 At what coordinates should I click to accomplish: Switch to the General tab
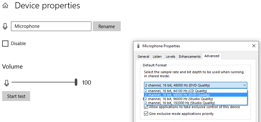click(143, 57)
